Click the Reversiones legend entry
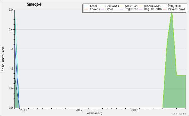The width and height of the screenshot is (189, 116). point(176,9)
